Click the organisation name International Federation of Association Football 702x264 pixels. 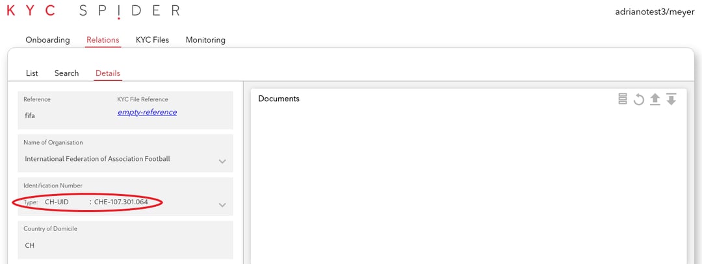pos(97,158)
